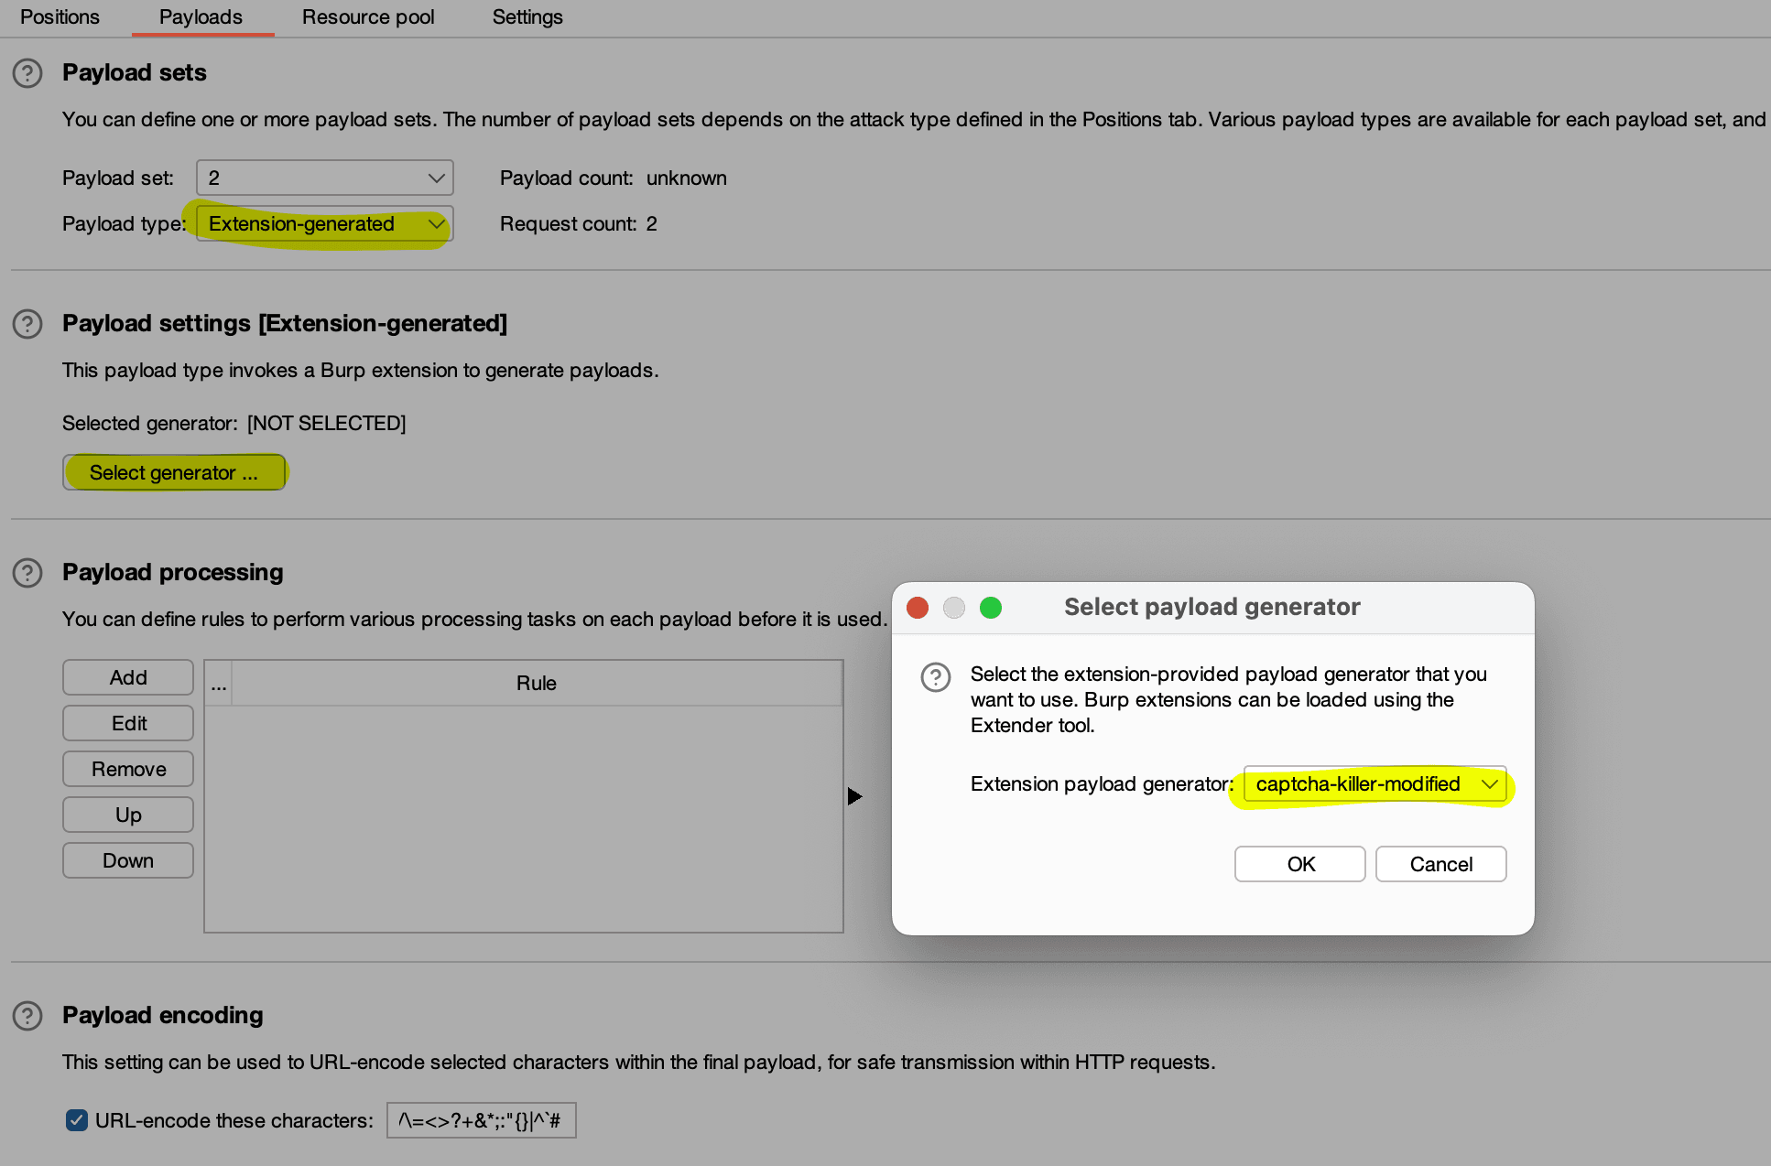
Task: Open help for Payload sets section
Action: [x=27, y=73]
